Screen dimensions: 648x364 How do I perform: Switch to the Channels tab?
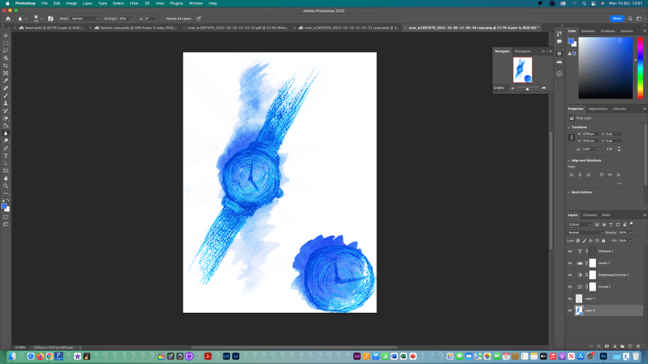point(589,215)
